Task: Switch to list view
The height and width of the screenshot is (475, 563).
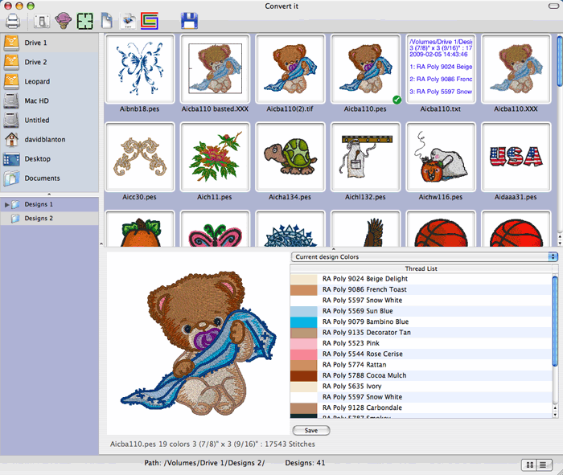Action: 543,465
